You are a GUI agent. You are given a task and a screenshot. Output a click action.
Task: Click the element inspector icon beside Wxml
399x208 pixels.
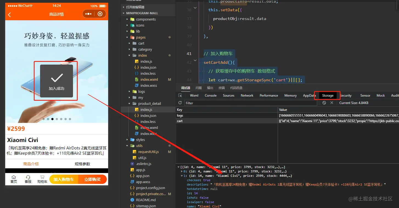point(180,96)
